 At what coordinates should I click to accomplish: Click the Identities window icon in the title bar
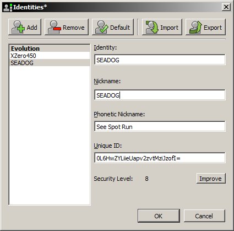[x=8, y=7]
